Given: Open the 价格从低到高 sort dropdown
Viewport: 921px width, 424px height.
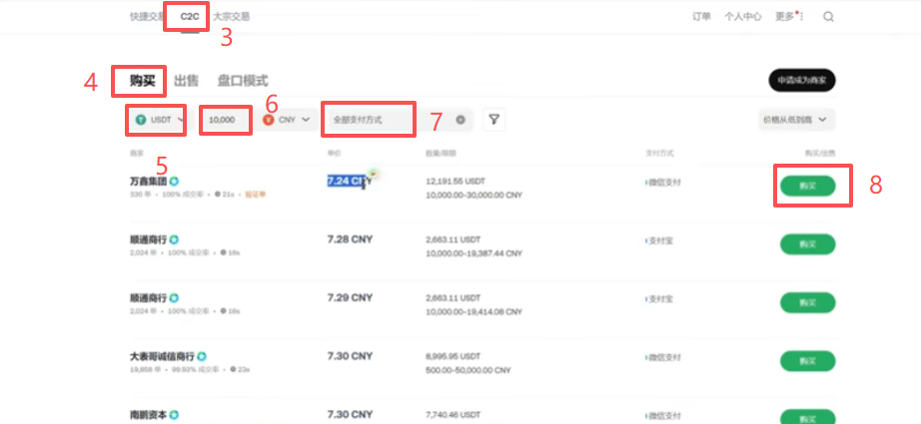Looking at the screenshot, I should [796, 120].
